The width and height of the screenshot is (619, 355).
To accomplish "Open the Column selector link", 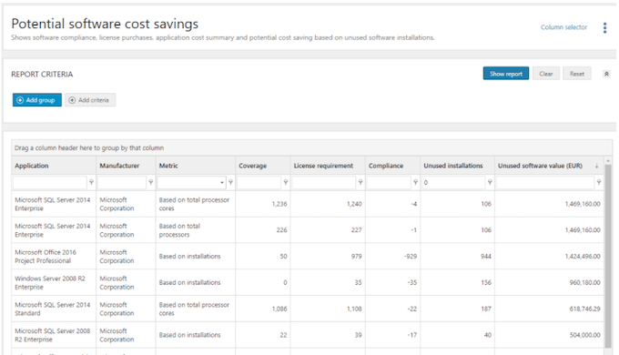I will [x=563, y=27].
